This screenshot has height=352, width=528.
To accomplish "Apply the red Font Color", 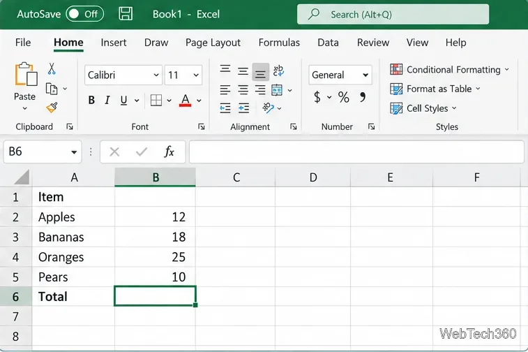I will 185,100.
